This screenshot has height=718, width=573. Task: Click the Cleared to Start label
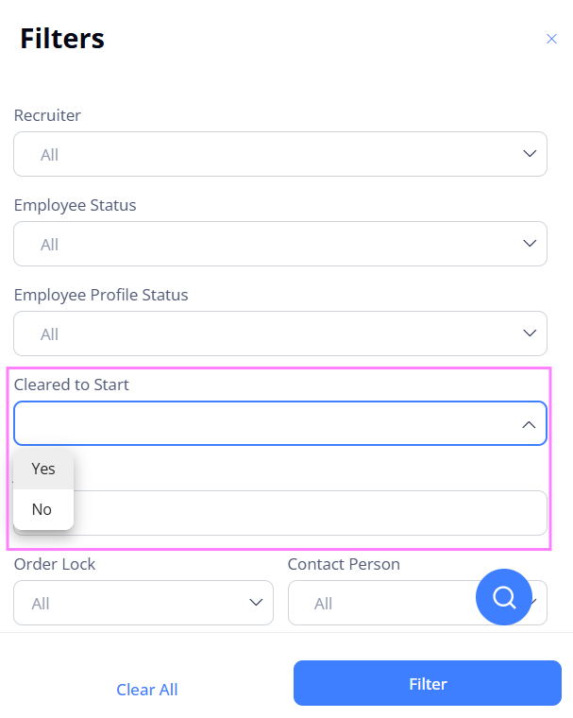[x=72, y=385]
